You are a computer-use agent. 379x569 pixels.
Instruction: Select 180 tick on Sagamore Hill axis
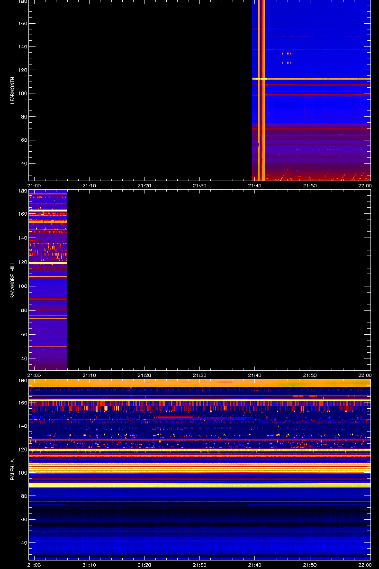[23, 191]
